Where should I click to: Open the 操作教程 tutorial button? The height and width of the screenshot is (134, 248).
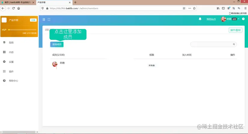pos(235,30)
